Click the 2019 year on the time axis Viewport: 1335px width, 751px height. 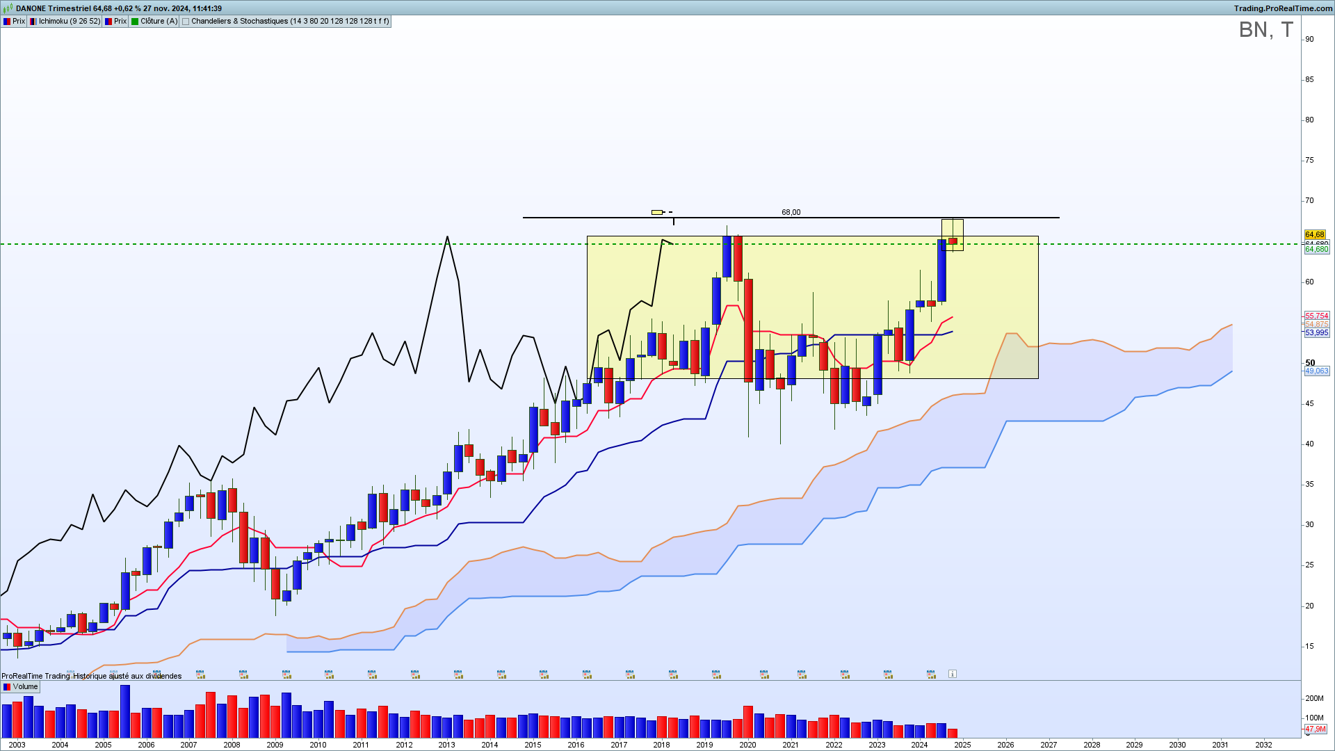pyautogui.click(x=704, y=745)
